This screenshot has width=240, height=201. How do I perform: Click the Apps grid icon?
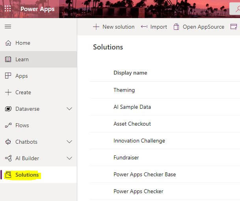[8, 76]
